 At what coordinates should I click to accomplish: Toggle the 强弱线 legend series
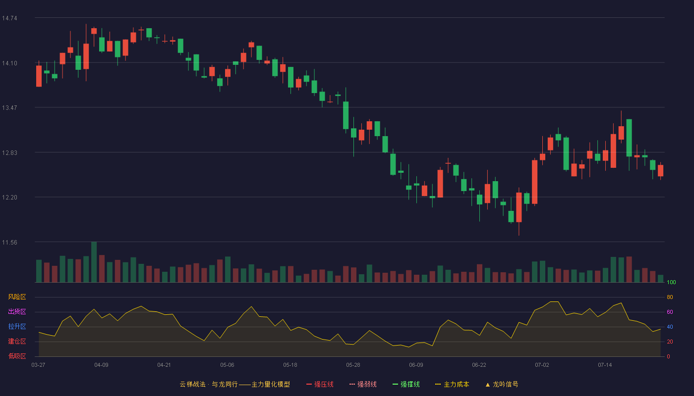(x=363, y=384)
